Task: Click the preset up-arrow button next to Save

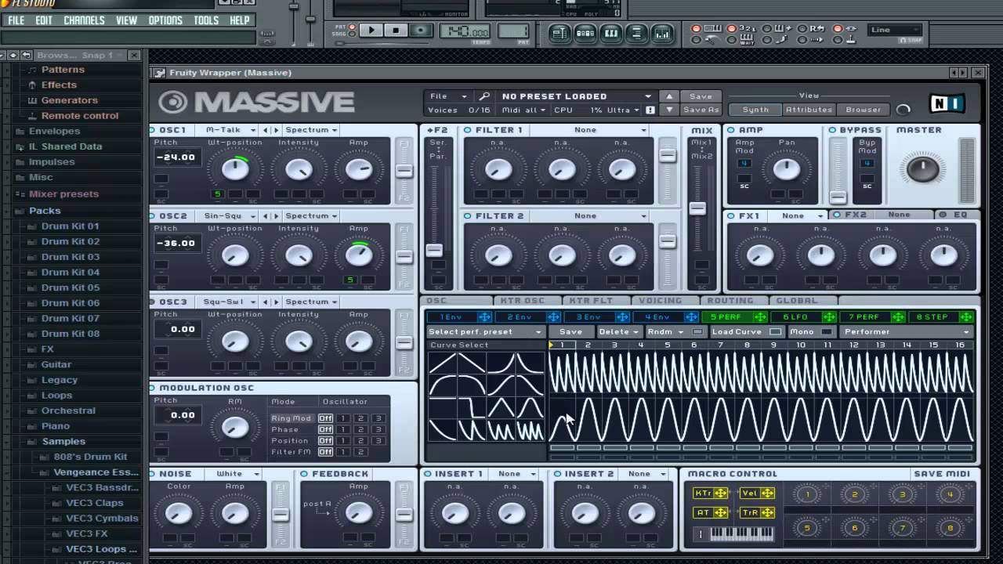Action: coord(668,96)
